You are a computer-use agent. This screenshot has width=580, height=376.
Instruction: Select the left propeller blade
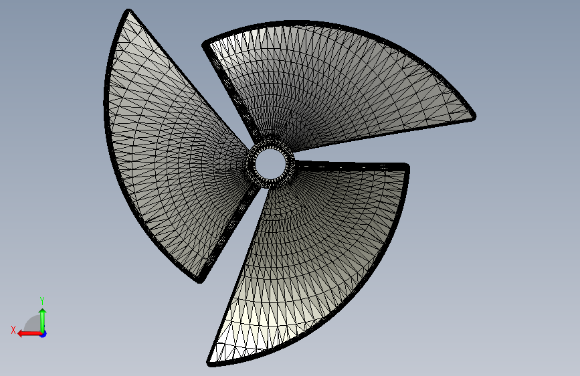(170, 148)
